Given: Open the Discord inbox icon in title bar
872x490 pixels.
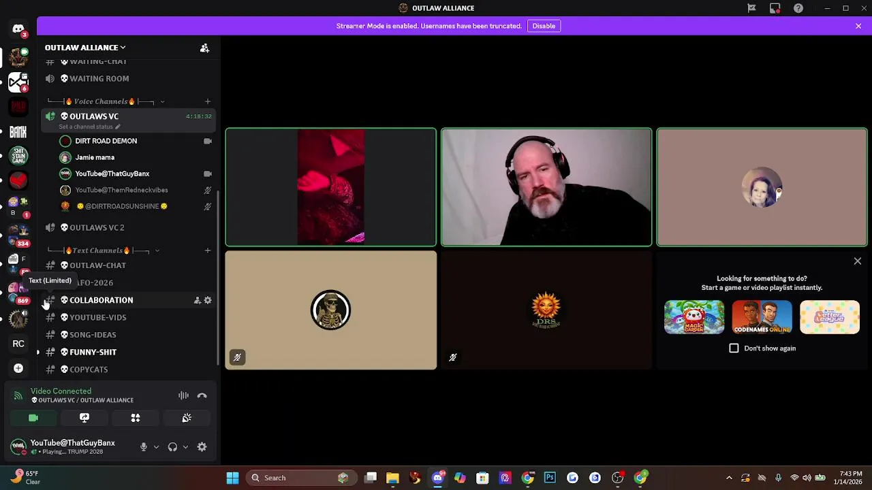Looking at the screenshot, I should [x=775, y=8].
